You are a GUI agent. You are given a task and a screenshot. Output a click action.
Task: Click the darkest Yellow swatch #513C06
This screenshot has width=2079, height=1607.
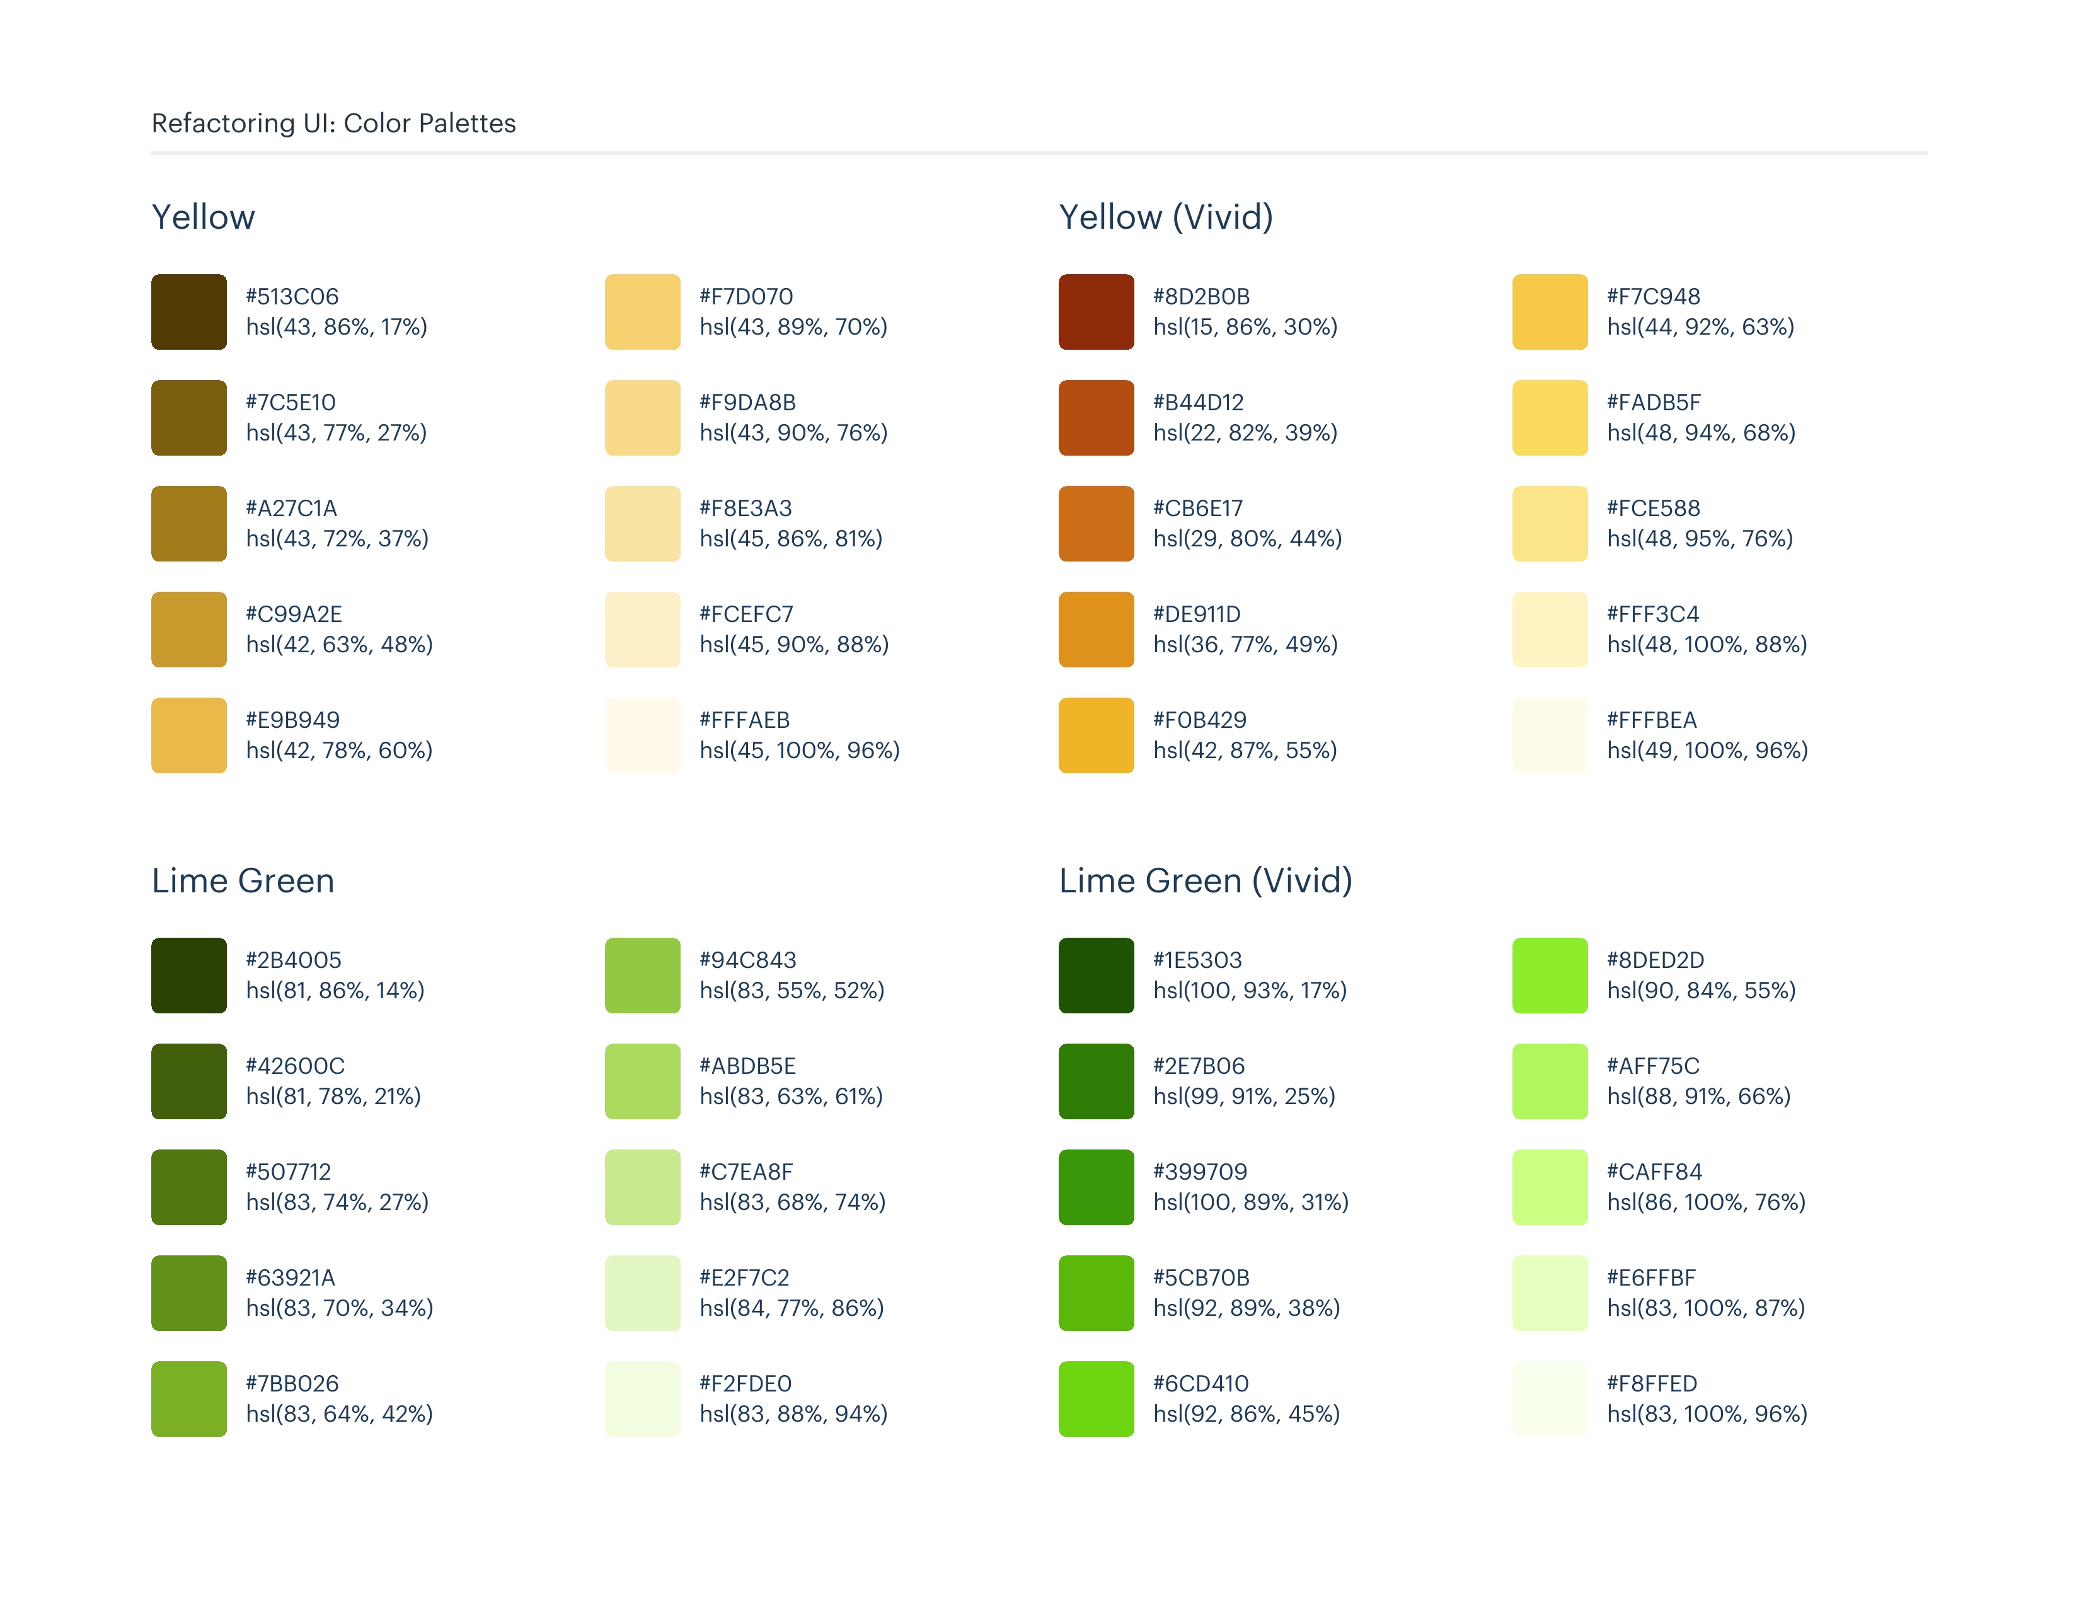click(188, 312)
